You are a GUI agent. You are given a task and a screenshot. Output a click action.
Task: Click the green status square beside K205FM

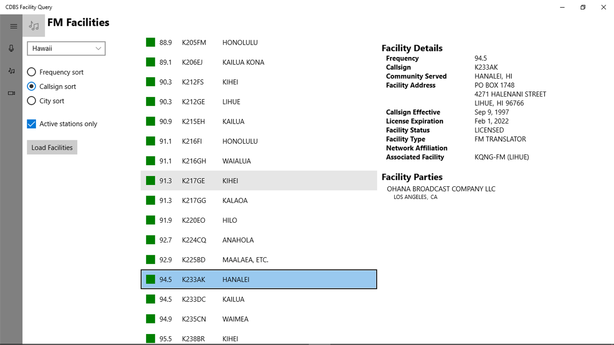tap(150, 42)
